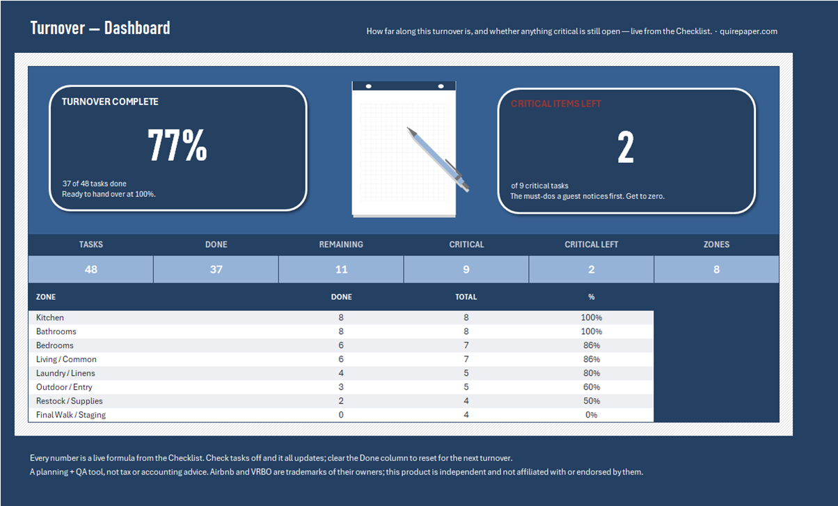Select the CRITICAL LEFT header cell
Viewport: 838px width, 506px height.
pyautogui.click(x=592, y=244)
